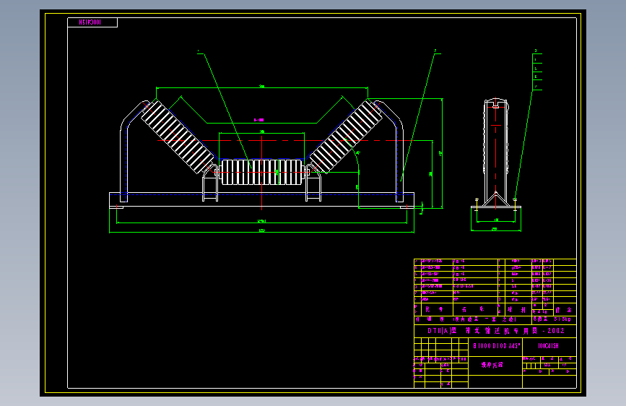Click the drawing number 100C415H in title block
The height and width of the screenshot is (406, 626).
pos(548,345)
